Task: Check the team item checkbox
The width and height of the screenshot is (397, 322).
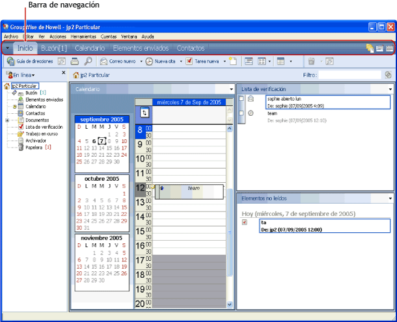Action: pyautogui.click(x=241, y=113)
